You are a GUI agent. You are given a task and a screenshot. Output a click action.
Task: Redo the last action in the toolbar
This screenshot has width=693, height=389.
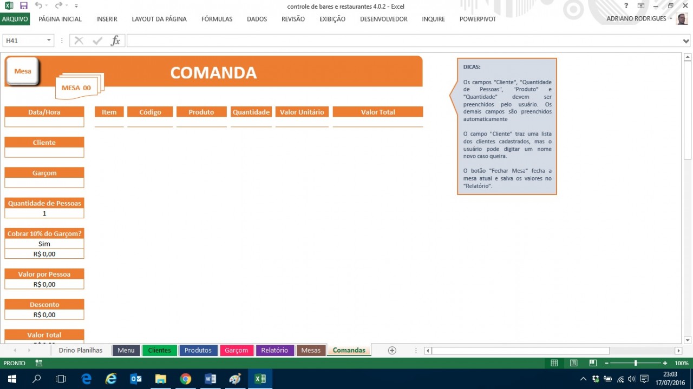(x=58, y=6)
